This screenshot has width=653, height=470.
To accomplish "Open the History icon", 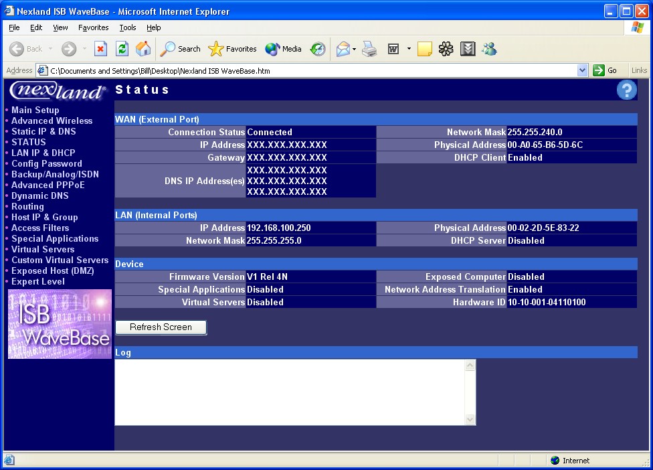I will coord(318,49).
